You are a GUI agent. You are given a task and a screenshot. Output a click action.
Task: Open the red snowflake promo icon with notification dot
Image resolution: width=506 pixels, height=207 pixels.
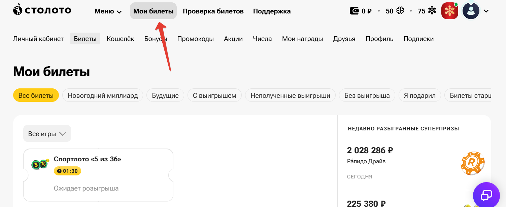tap(449, 10)
